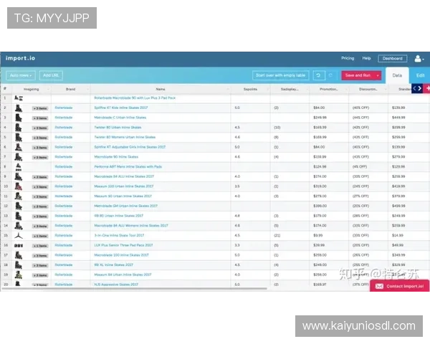Select the skate thumbnail in row 19
Screen dimensions: 430x344
19,275
